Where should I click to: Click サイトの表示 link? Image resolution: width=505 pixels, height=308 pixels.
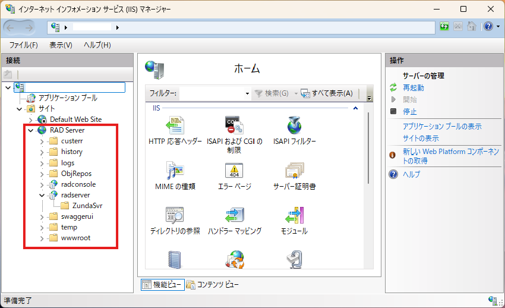click(421, 138)
